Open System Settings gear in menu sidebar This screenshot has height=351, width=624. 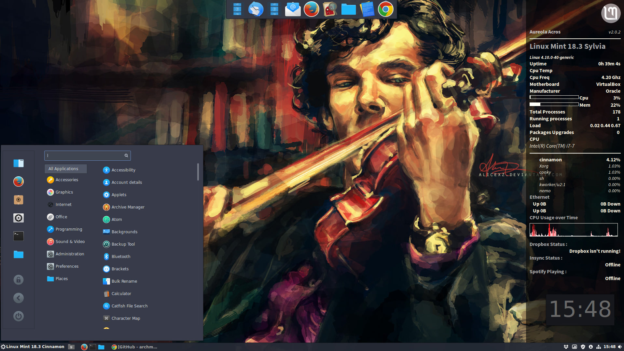point(19,218)
